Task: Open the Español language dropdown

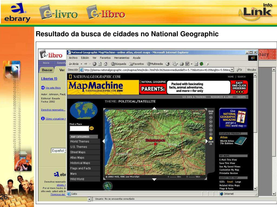Action: (x=59, y=151)
